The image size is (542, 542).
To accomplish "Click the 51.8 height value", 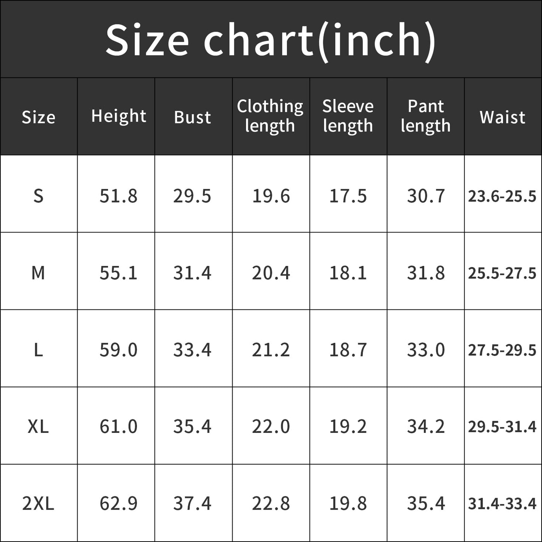I will point(119,196).
